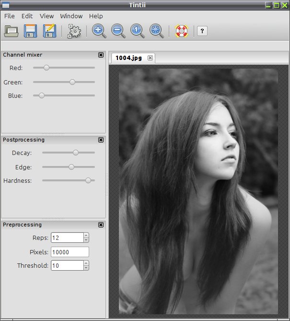Click the Hardness slider handle
This screenshot has height=321, width=290.
pyautogui.click(x=88, y=180)
